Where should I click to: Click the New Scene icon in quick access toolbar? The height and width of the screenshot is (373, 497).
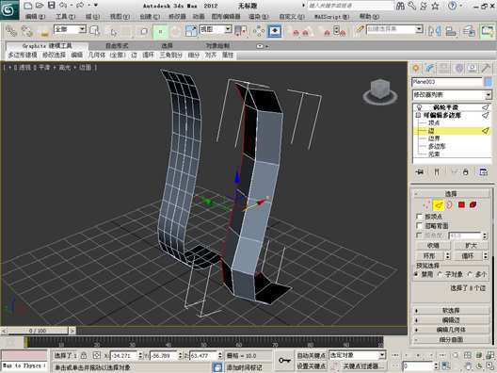click(28, 6)
